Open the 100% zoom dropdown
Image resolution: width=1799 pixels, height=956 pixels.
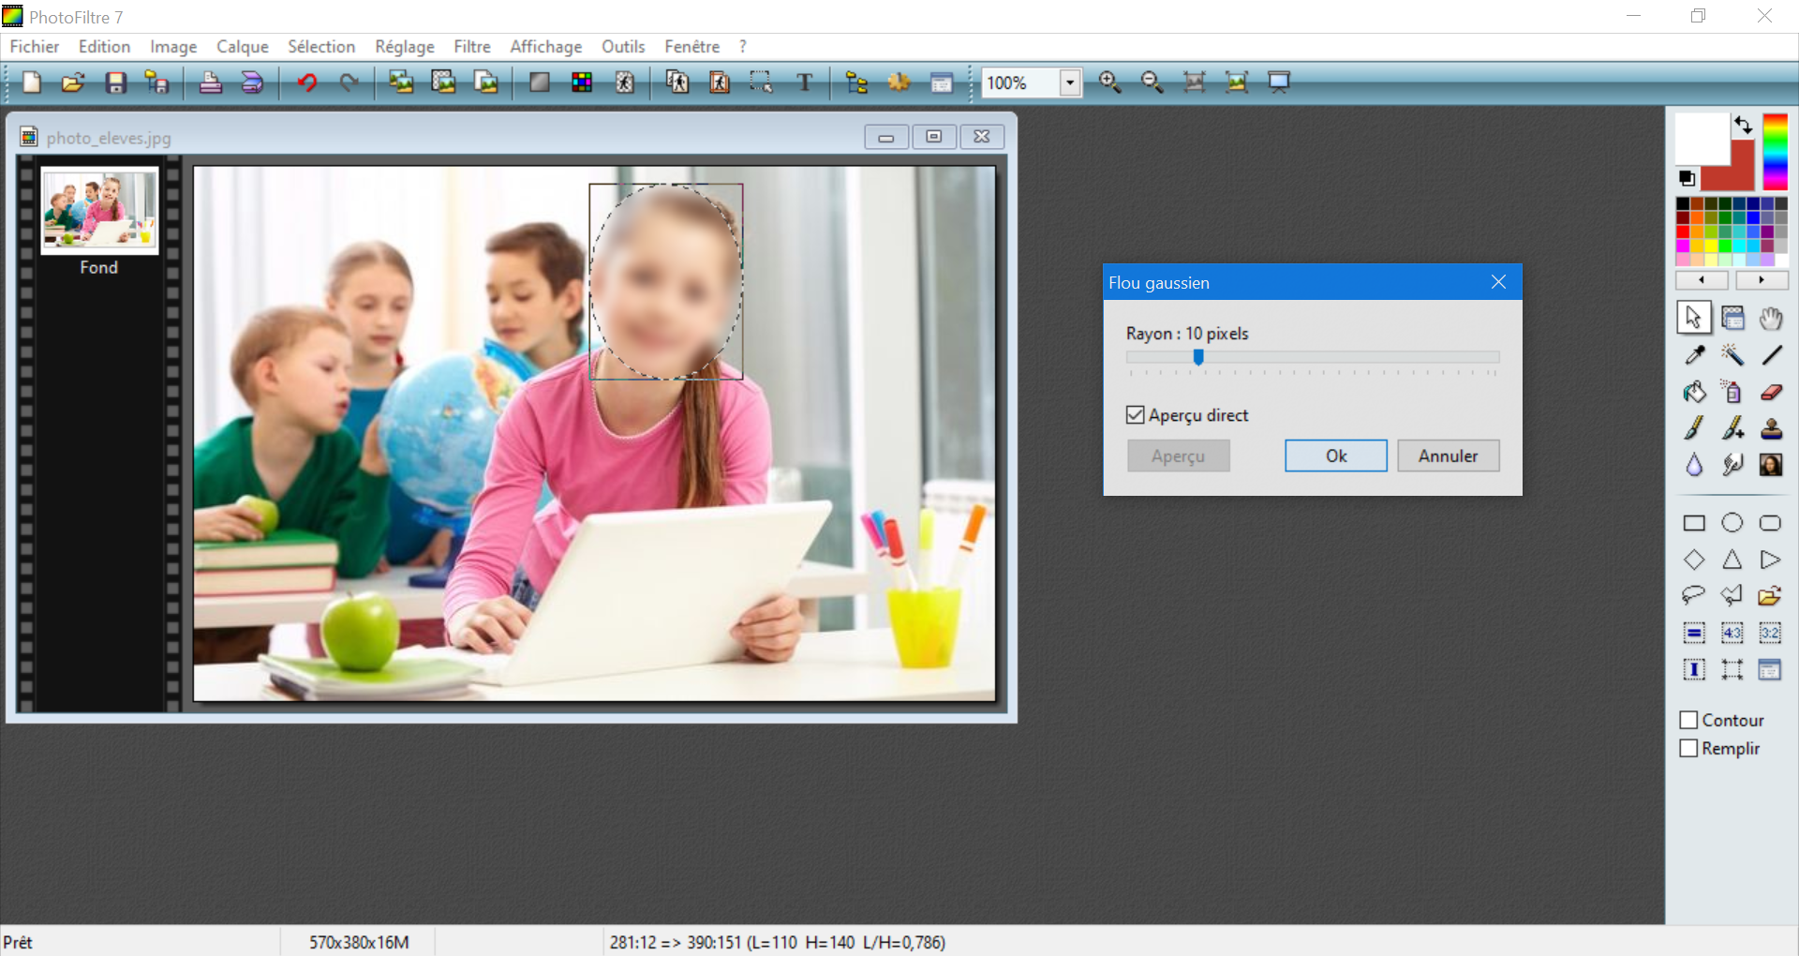click(x=1070, y=82)
